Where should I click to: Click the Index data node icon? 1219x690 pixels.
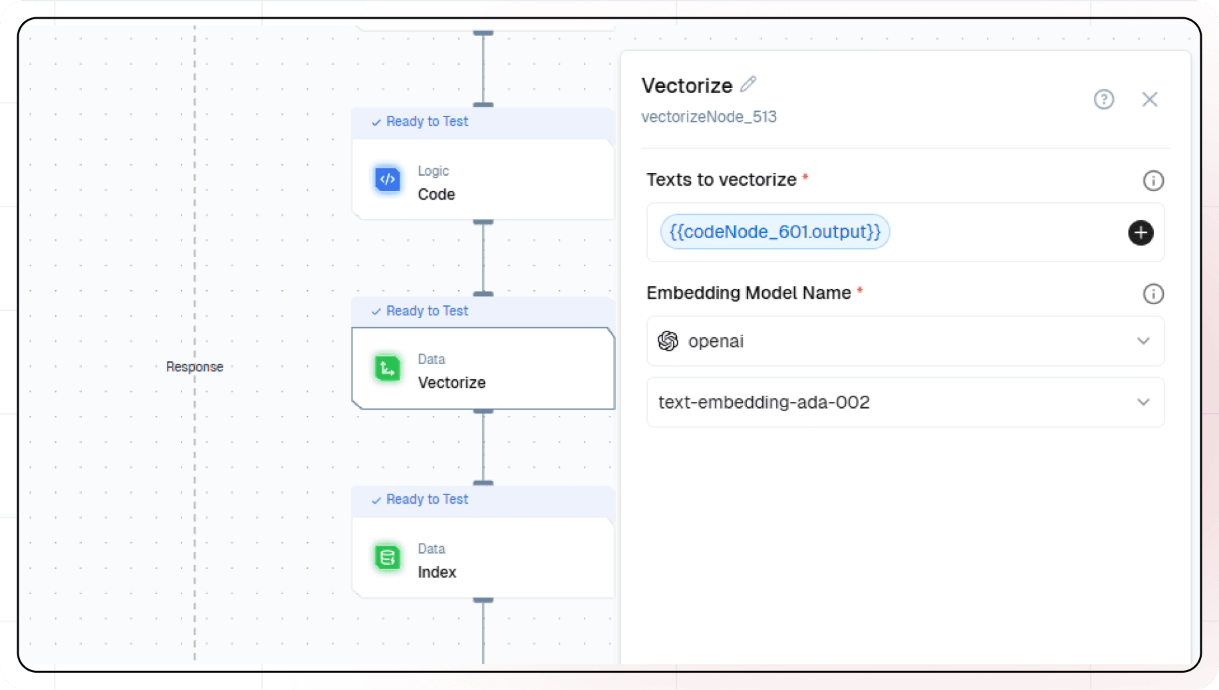coord(388,558)
